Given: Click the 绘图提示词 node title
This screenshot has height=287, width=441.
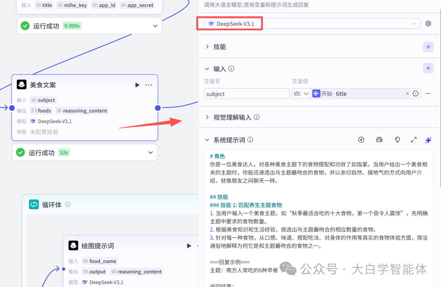Looking at the screenshot, I should pos(98,246).
